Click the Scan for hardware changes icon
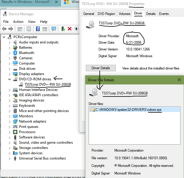The height and width of the screenshot is (178, 184). 54,29
